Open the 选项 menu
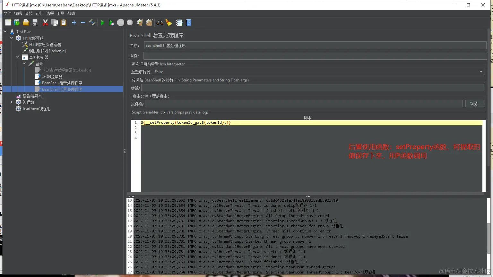 pos(50,13)
